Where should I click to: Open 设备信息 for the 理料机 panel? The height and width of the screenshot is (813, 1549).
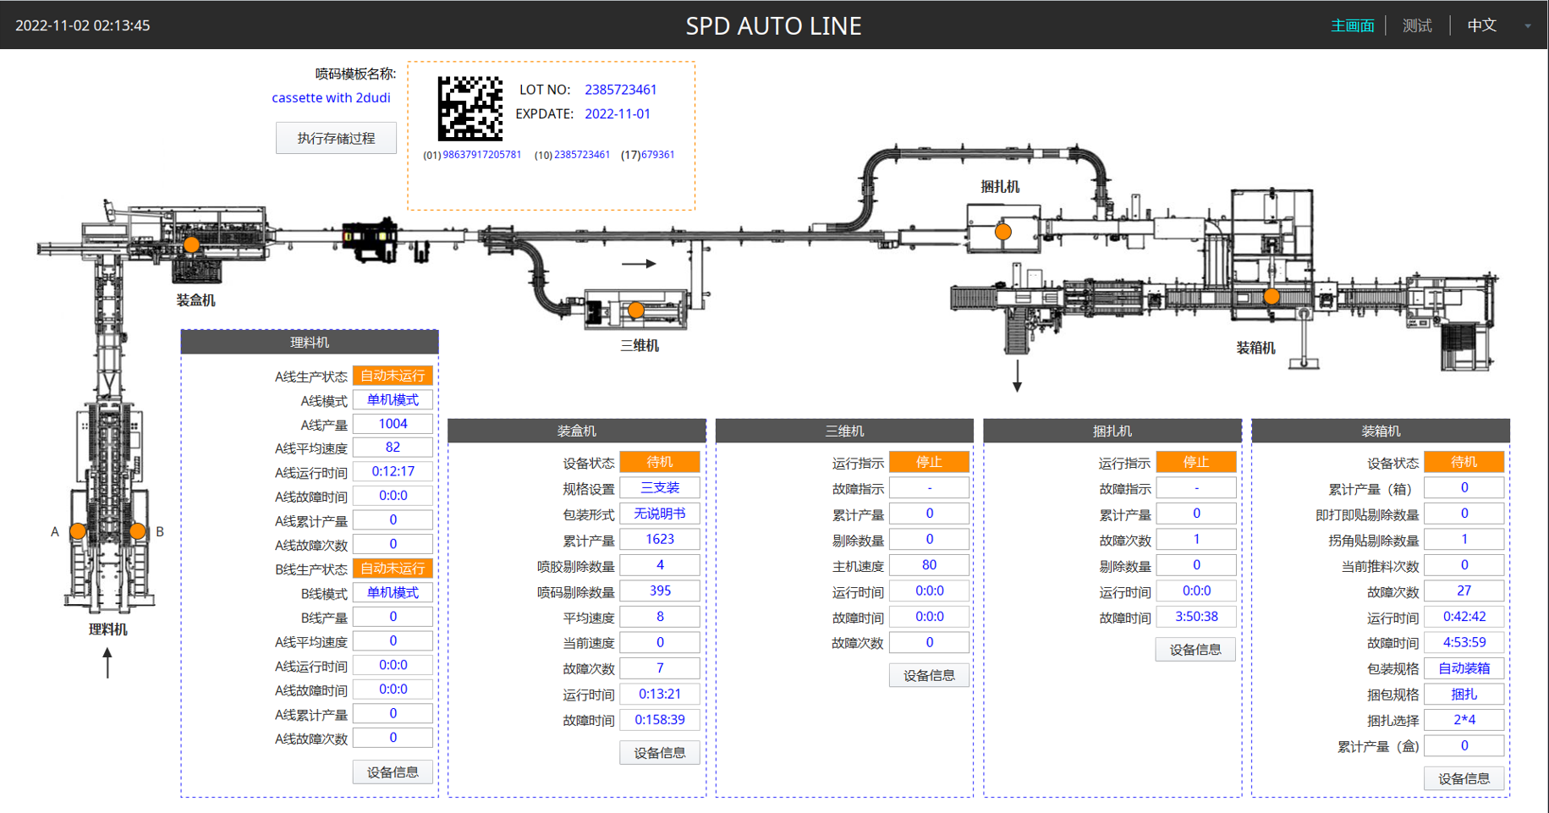[x=393, y=772]
